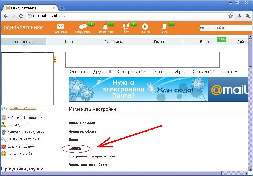Bookmark page with the star icon
This screenshot has width=253, height=176.
pyautogui.click(x=231, y=16)
